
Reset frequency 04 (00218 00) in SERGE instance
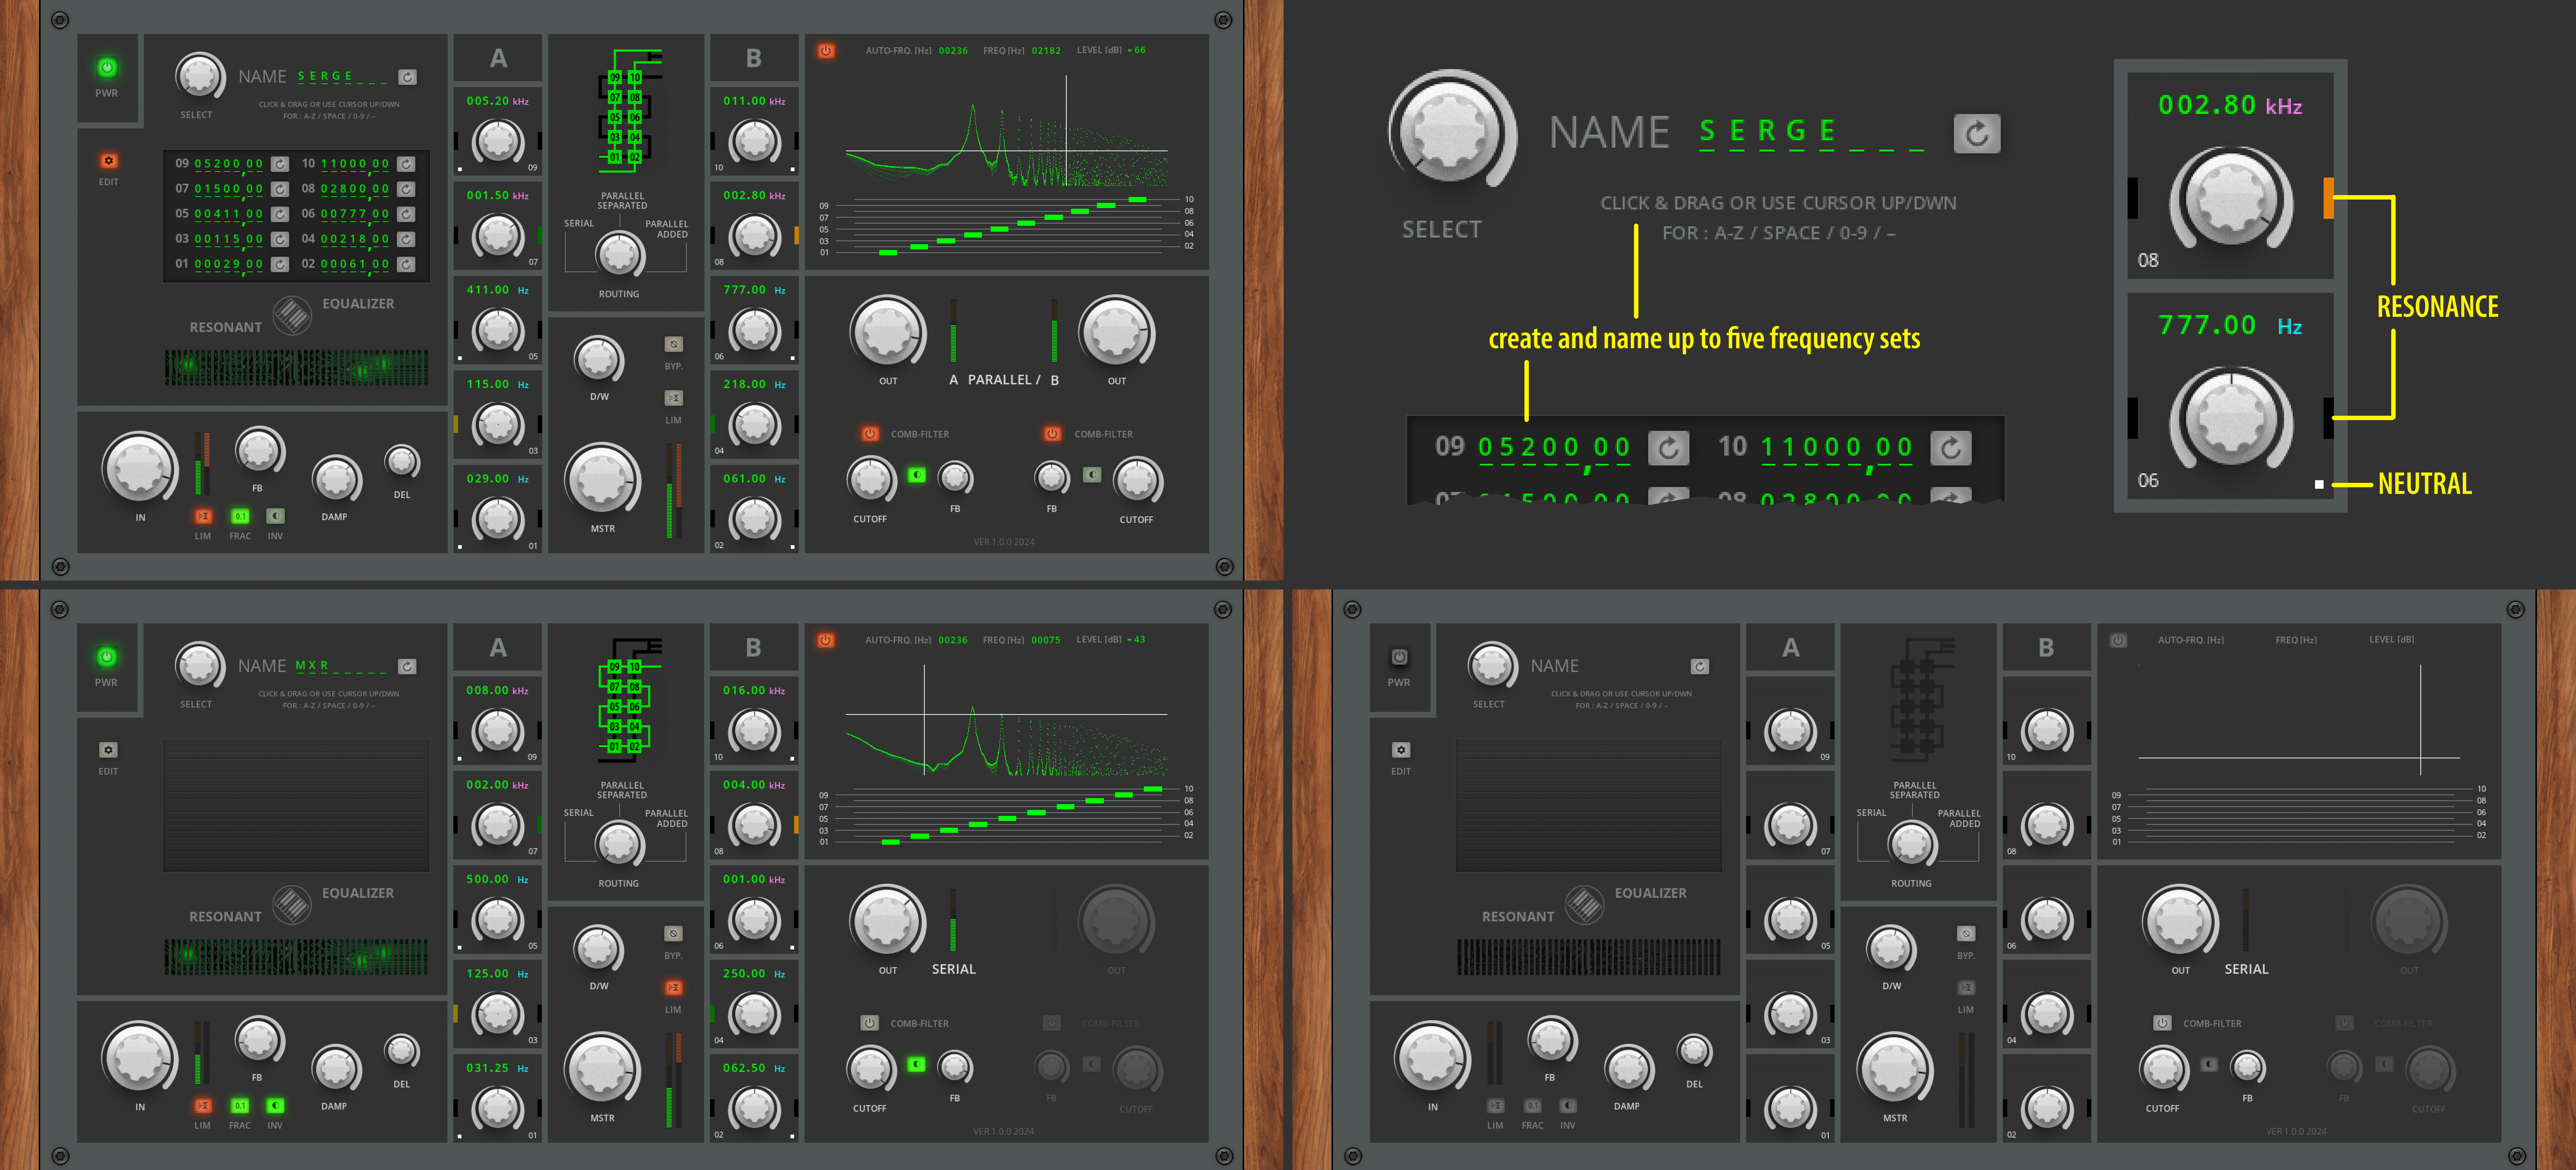pyautogui.click(x=406, y=239)
